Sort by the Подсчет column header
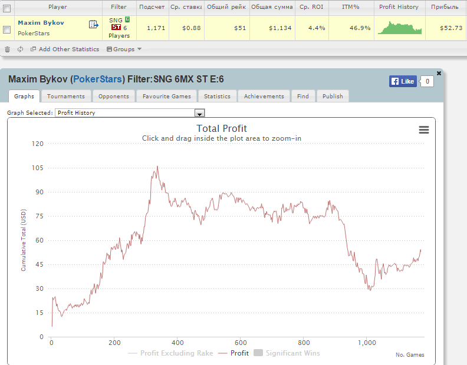467x365 pixels. click(x=152, y=7)
